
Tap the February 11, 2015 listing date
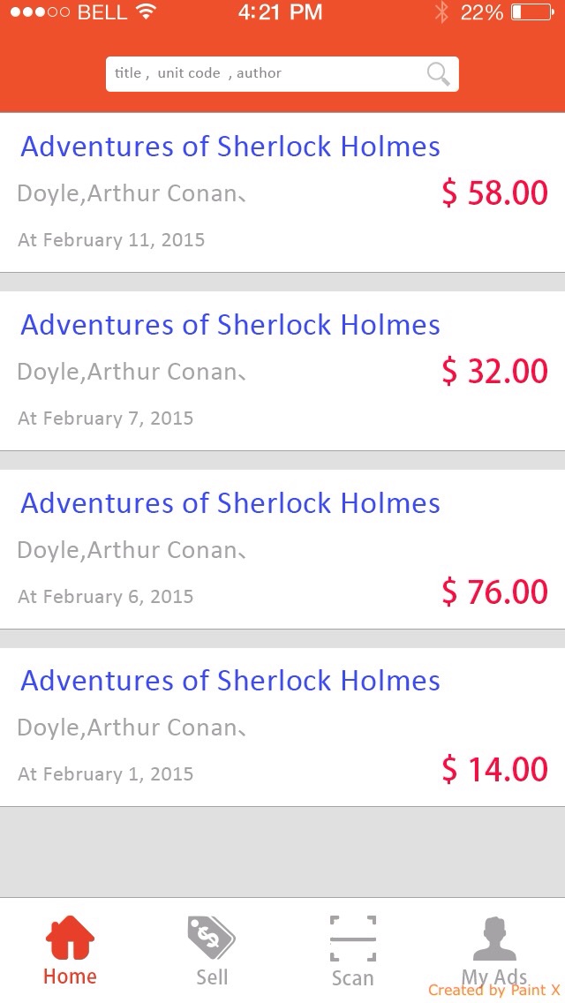pos(111,240)
